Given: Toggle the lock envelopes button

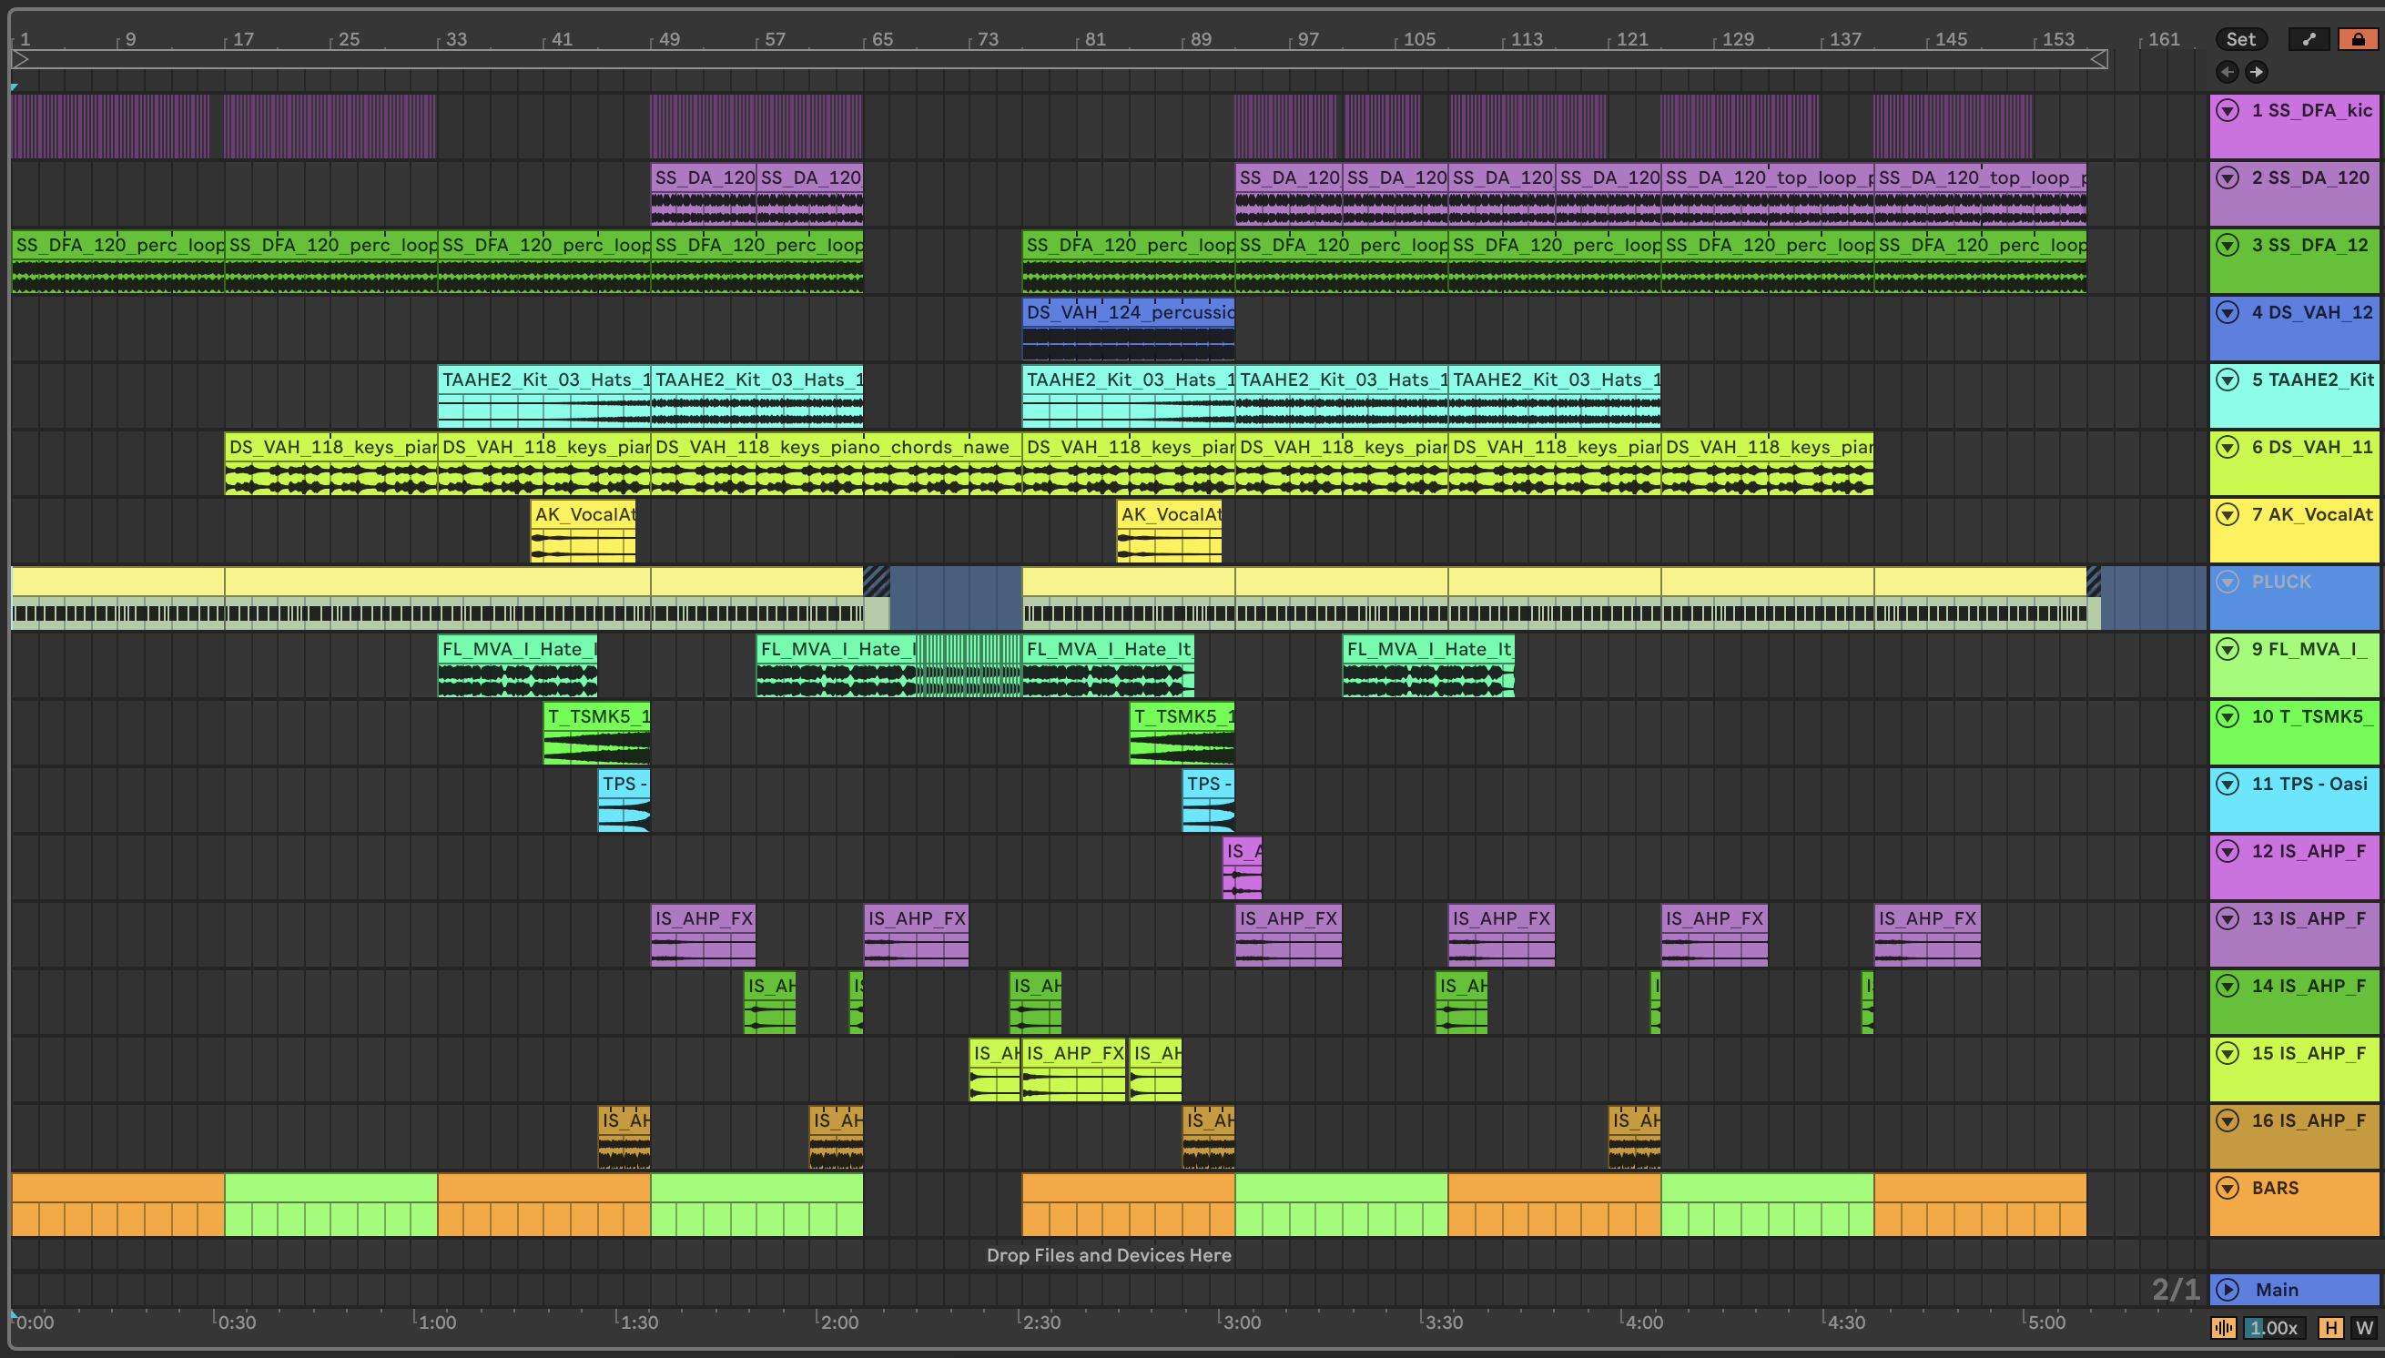Looking at the screenshot, I should point(2357,39).
